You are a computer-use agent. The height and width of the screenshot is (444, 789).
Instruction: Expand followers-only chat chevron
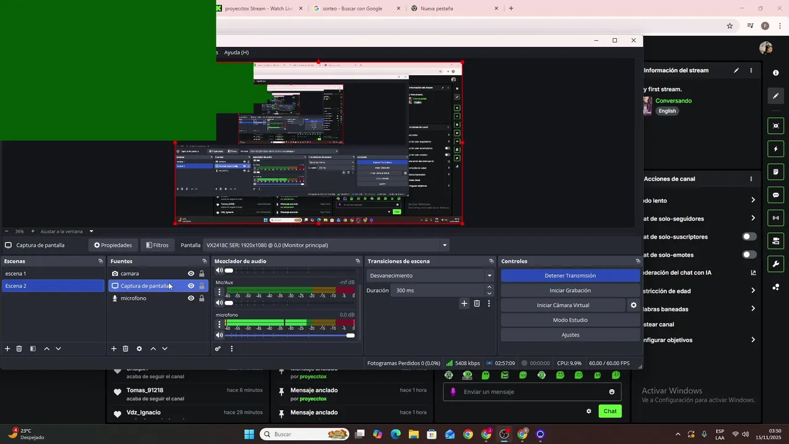pos(753,218)
